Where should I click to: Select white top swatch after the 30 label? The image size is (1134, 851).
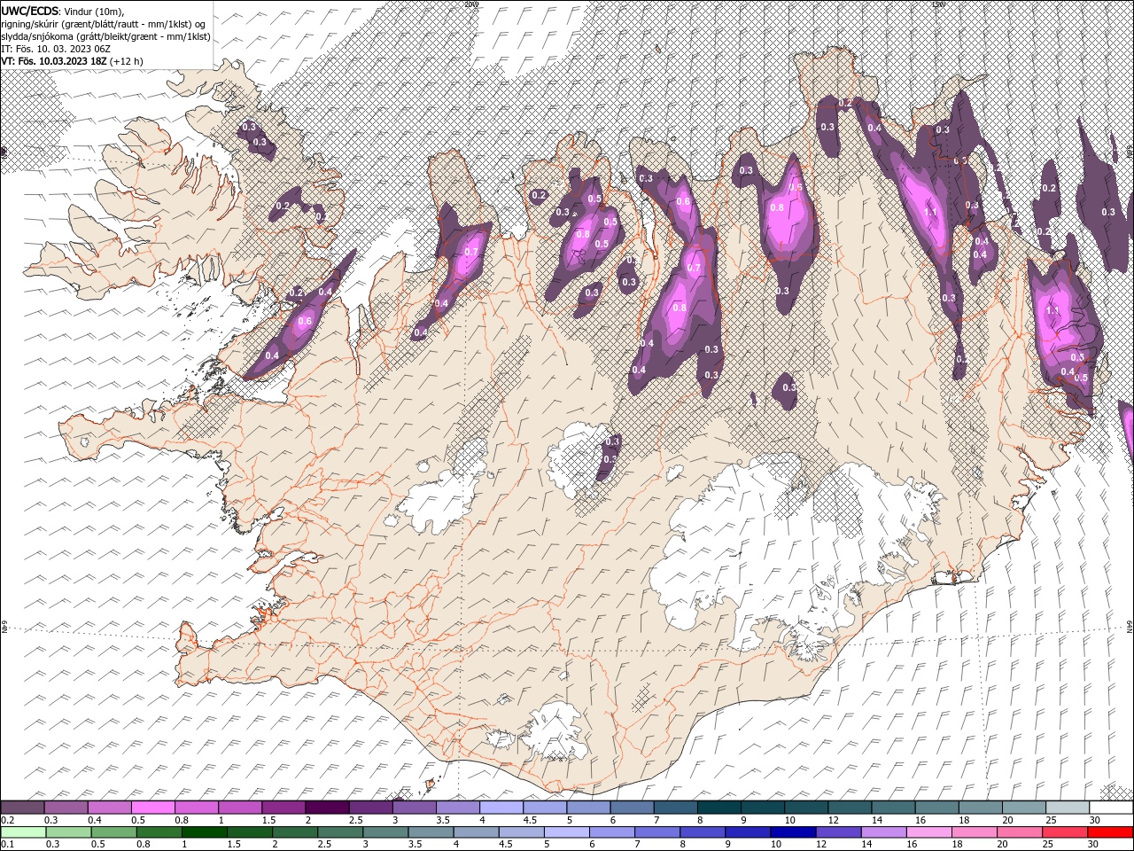(1111, 807)
